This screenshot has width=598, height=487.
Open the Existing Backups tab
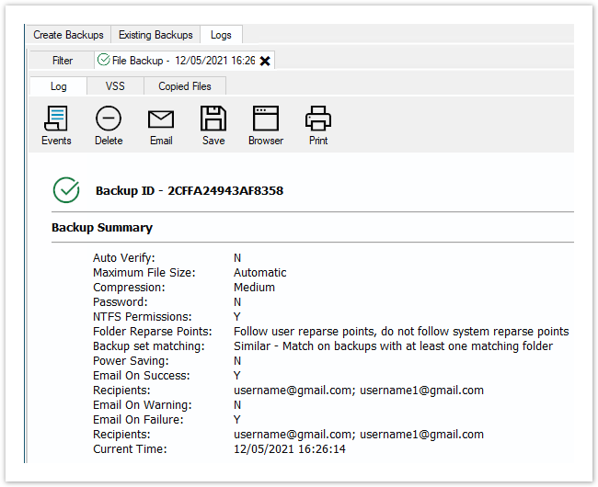(x=155, y=35)
